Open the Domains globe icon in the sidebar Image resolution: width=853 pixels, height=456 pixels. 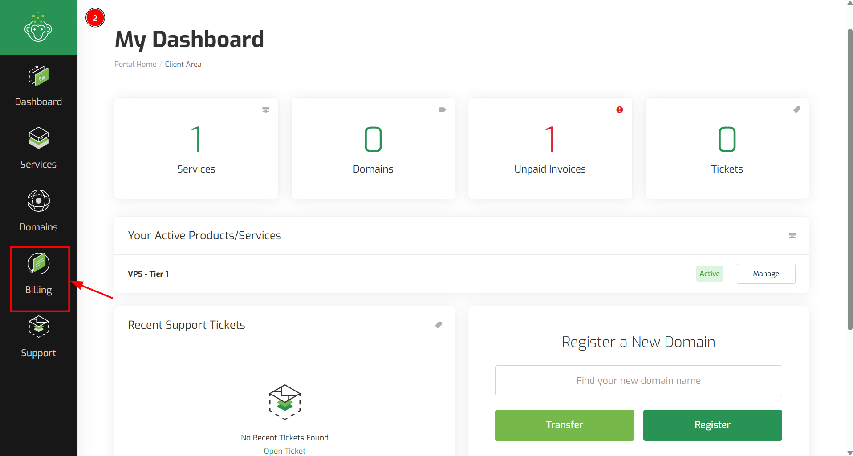pyautogui.click(x=38, y=201)
